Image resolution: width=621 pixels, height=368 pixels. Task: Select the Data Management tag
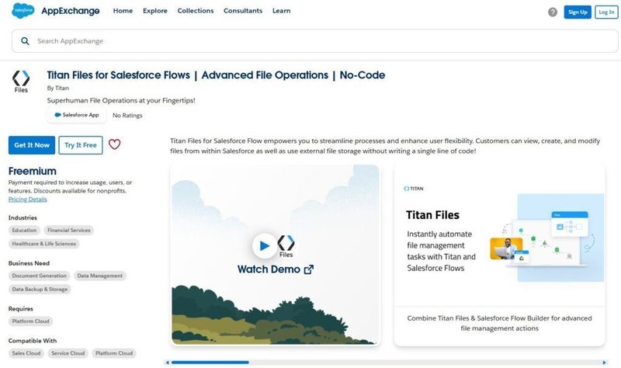point(100,276)
